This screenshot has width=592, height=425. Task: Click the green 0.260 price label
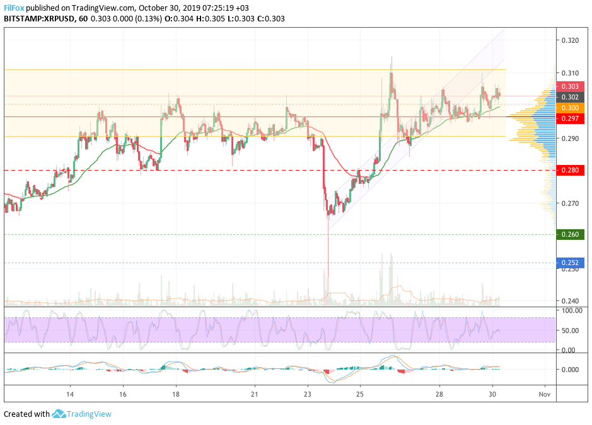(x=570, y=234)
